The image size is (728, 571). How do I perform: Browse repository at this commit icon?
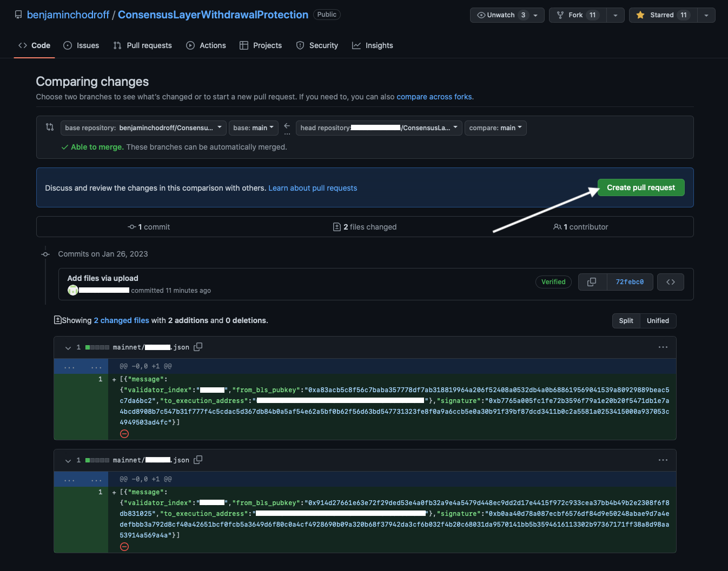coord(671,282)
